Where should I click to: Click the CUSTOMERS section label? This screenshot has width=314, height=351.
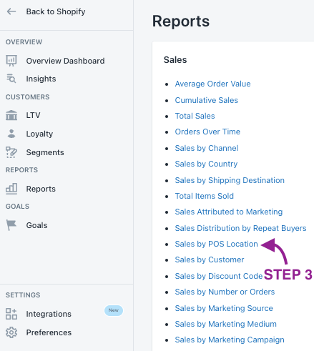[x=28, y=97]
